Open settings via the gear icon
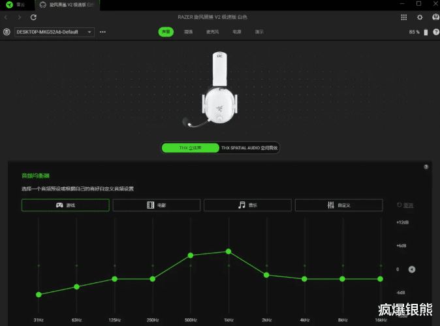440x326 pixels. click(420, 18)
